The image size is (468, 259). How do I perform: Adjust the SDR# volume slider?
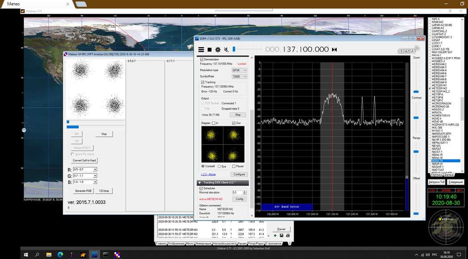[x=234, y=49]
